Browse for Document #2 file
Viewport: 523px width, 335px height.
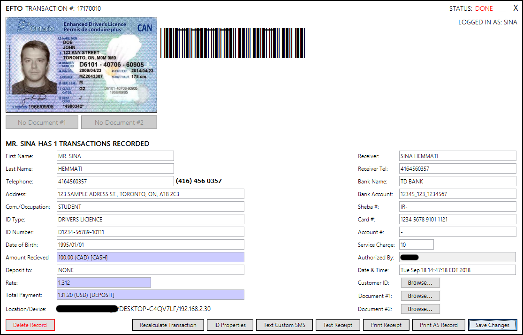(x=420, y=309)
